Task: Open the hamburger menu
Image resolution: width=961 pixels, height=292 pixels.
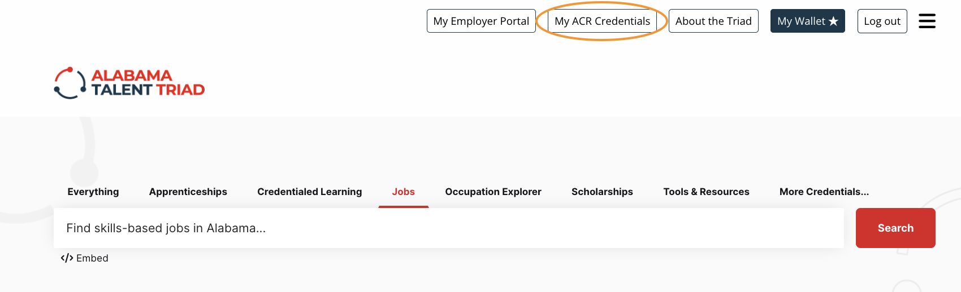Action: [927, 21]
